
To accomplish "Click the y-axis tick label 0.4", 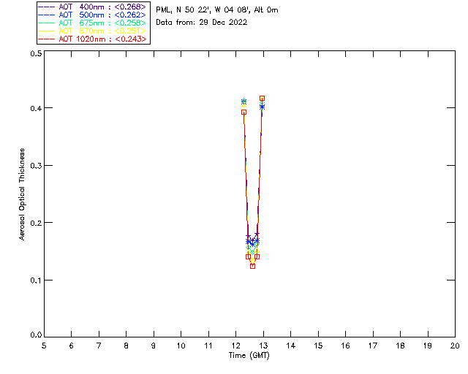I will pyautogui.click(x=36, y=108).
